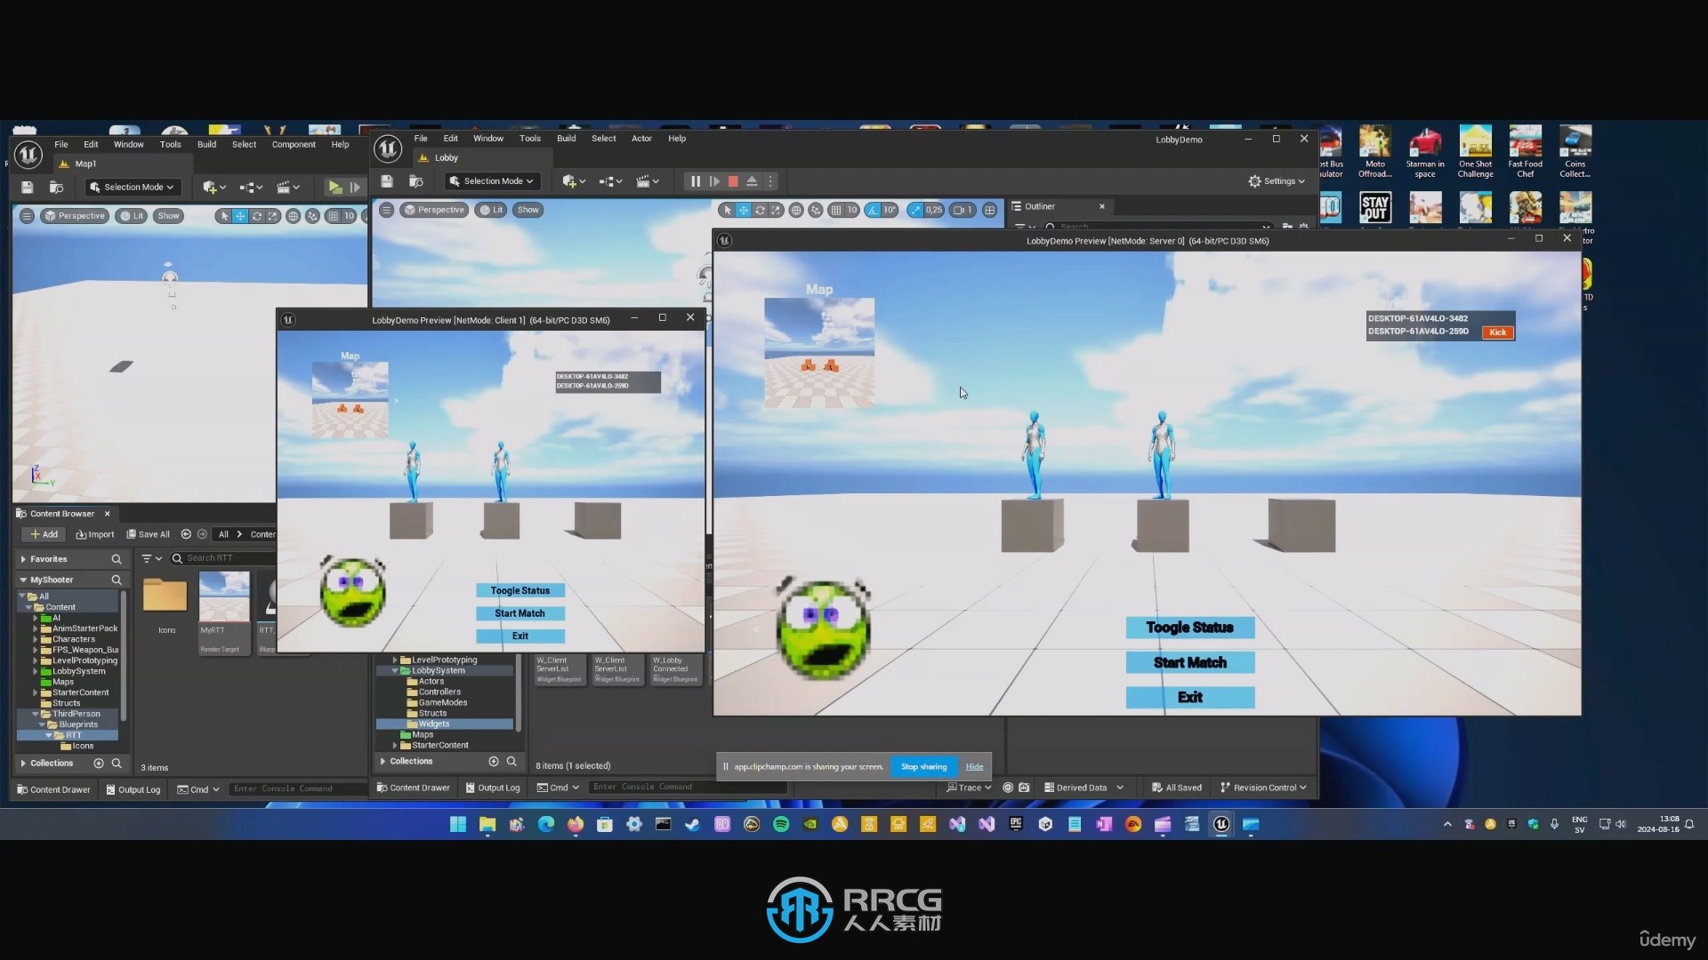Click 'Start Match' button in lobby
This screenshot has width=1708, height=960.
coord(1189,662)
